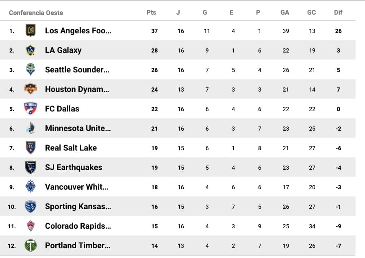Click the FC Dallas team badge
Image resolution: width=365 pixels, height=258 pixels.
(30, 109)
